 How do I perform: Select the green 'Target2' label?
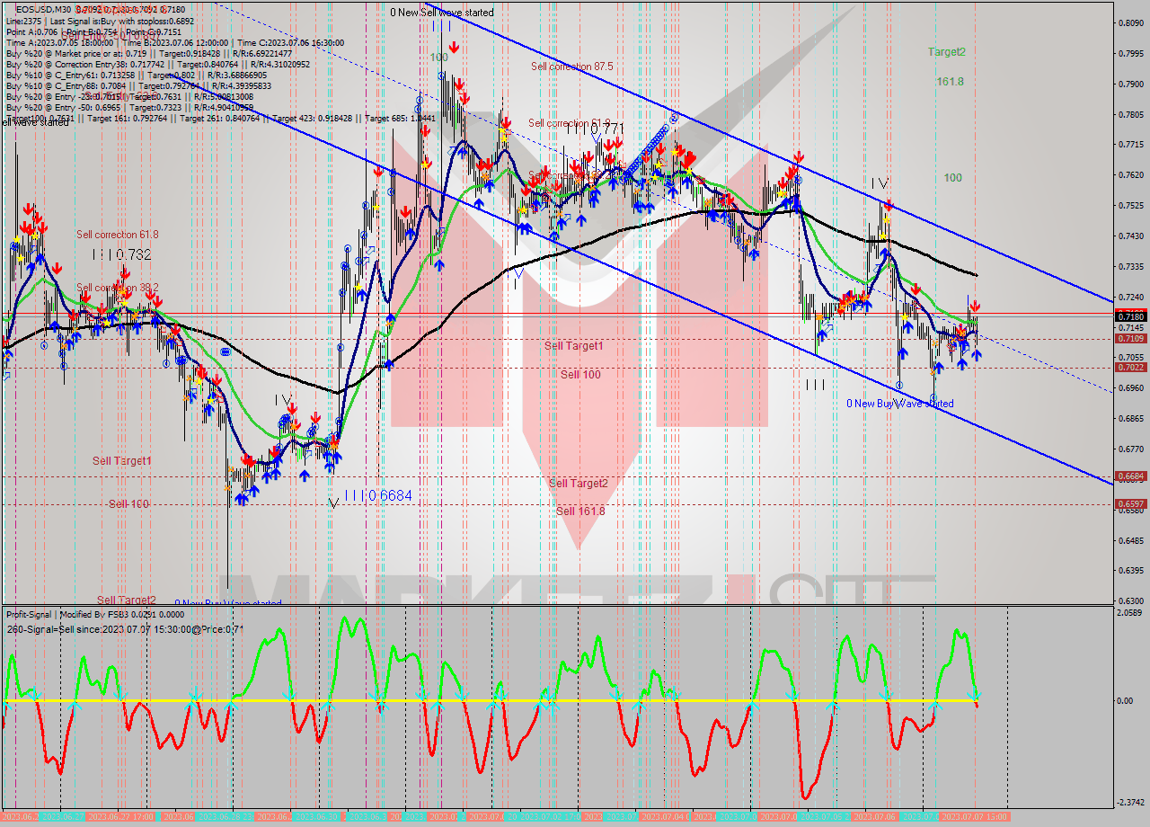point(947,52)
